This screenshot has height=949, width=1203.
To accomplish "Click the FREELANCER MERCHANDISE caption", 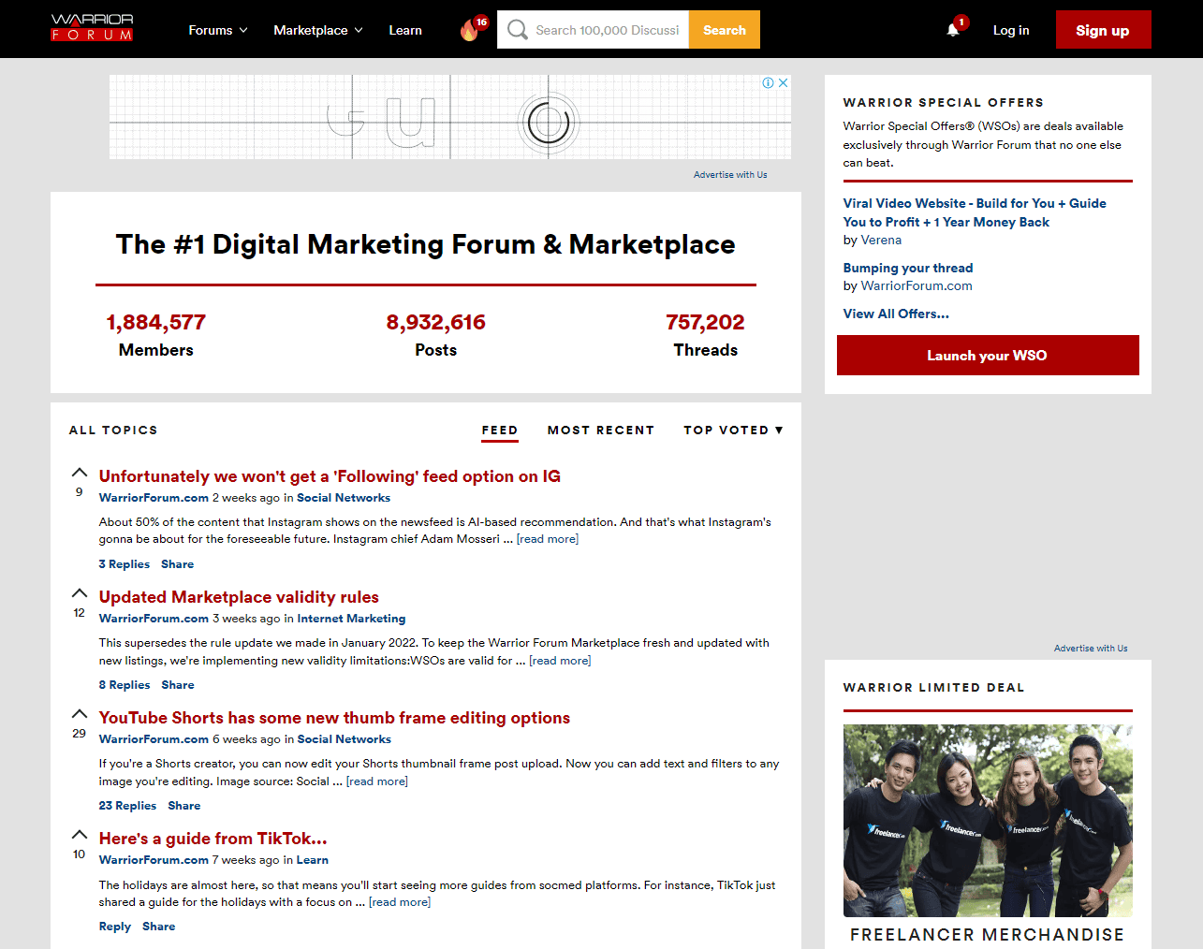I will 988,934.
